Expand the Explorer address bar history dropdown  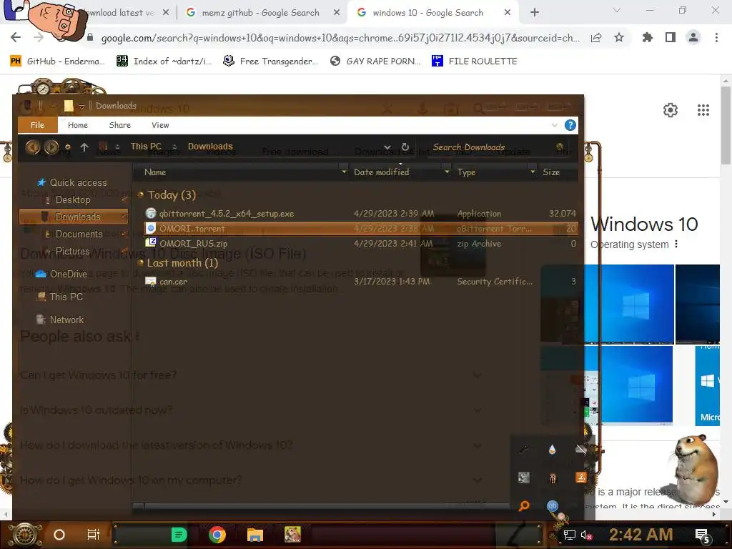(x=387, y=147)
